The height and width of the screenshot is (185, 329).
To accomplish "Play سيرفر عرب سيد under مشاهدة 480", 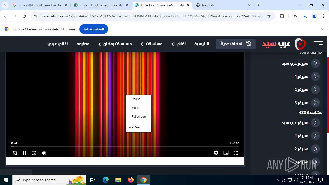I will tap(301, 123).
